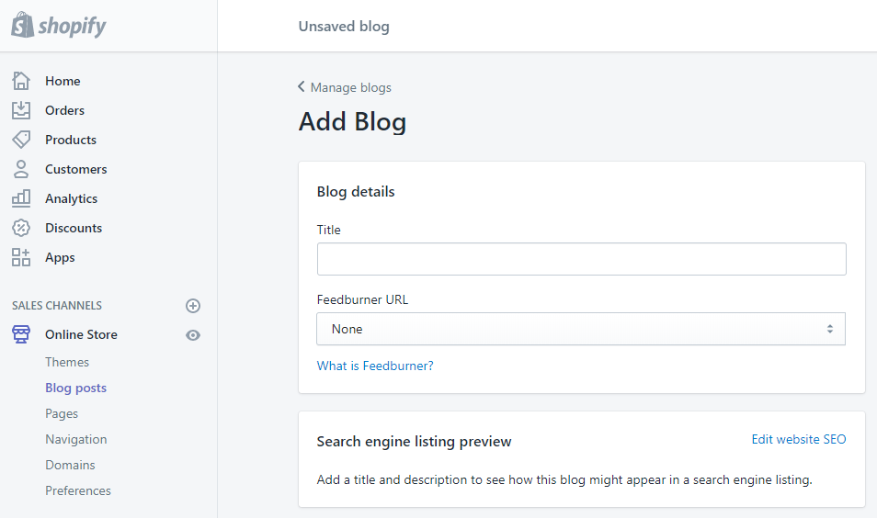Click the Online Store storefront icon
877x518 pixels.
click(x=21, y=334)
